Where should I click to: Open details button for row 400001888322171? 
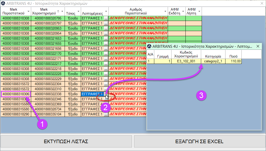[106, 59]
